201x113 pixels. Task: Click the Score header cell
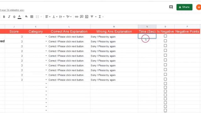[14, 31]
